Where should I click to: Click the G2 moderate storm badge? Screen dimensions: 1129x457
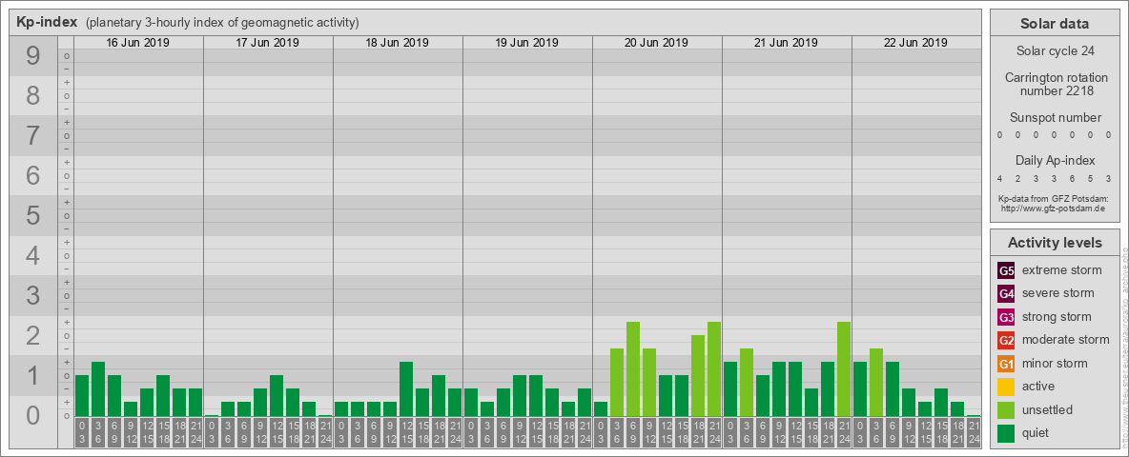(1006, 340)
